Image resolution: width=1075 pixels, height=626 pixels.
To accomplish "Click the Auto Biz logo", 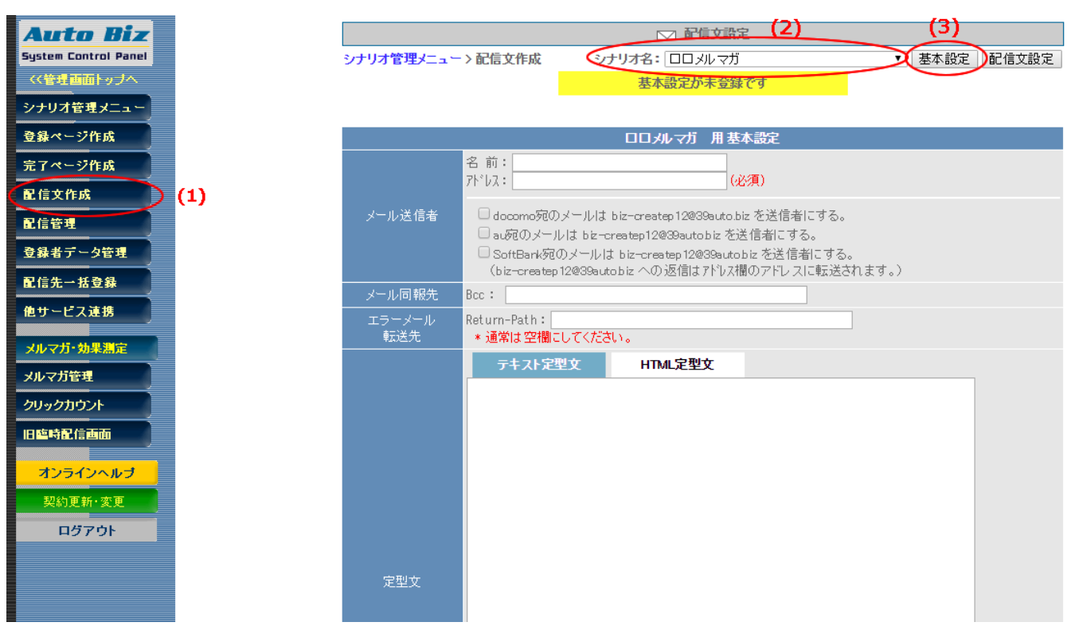I will pos(85,43).
